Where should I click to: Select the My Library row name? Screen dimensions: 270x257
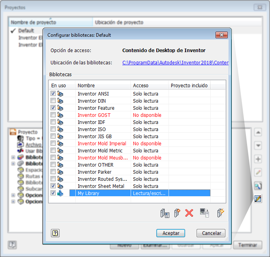[88, 193]
